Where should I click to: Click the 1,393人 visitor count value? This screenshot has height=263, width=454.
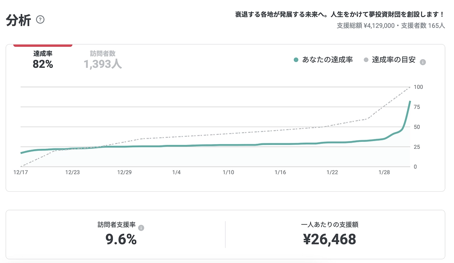pos(102,65)
